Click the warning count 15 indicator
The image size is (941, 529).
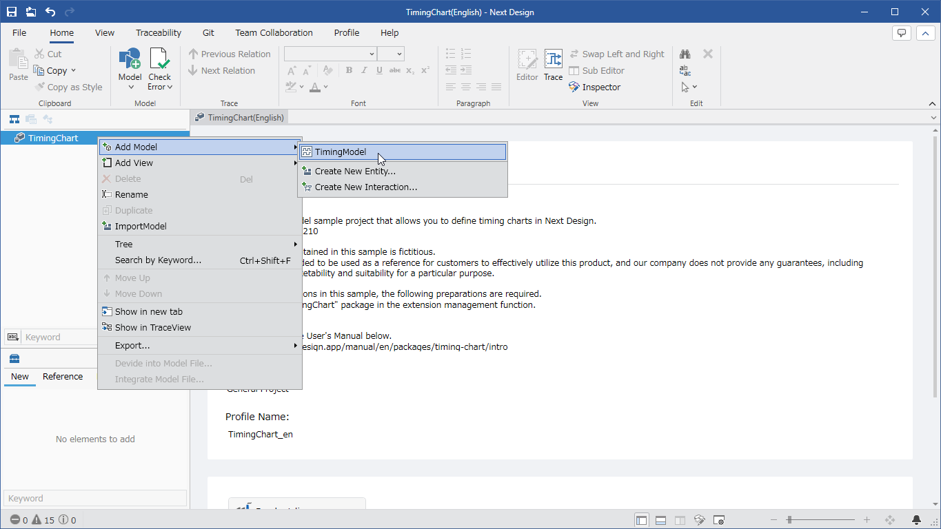[43, 520]
